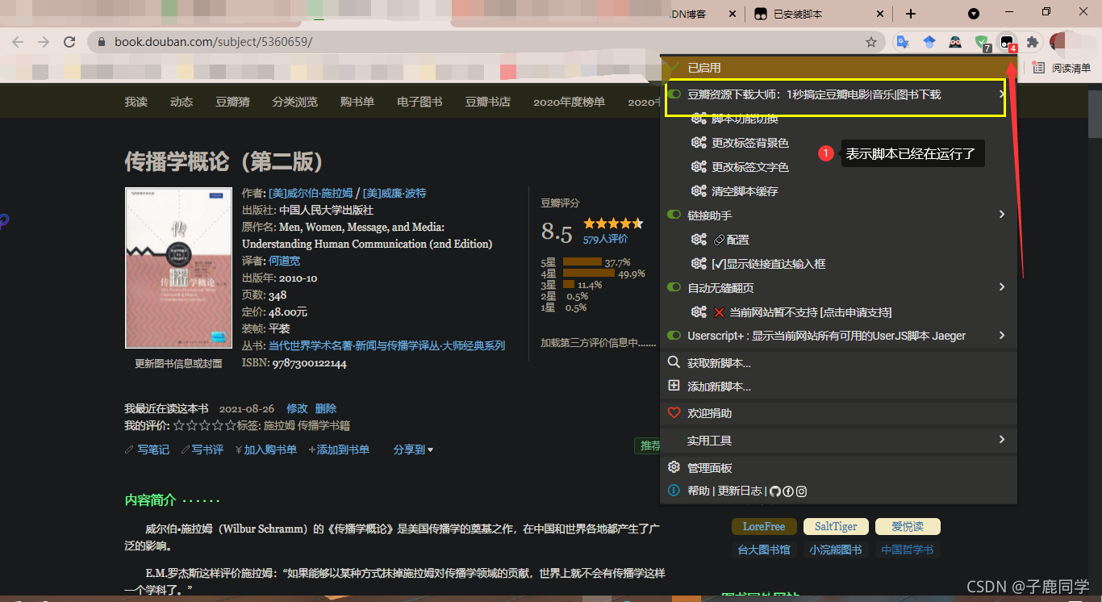Click gear icon beside 清空脚本缓存
Viewport: 1102px width, 602px height.
(x=699, y=191)
